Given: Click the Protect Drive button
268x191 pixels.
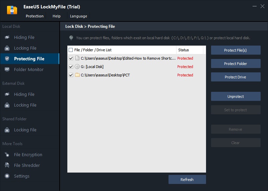Looking at the screenshot, I should [x=236, y=77].
